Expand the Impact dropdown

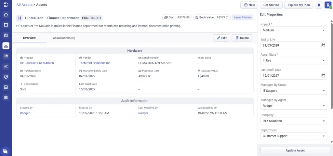(x=293, y=30)
